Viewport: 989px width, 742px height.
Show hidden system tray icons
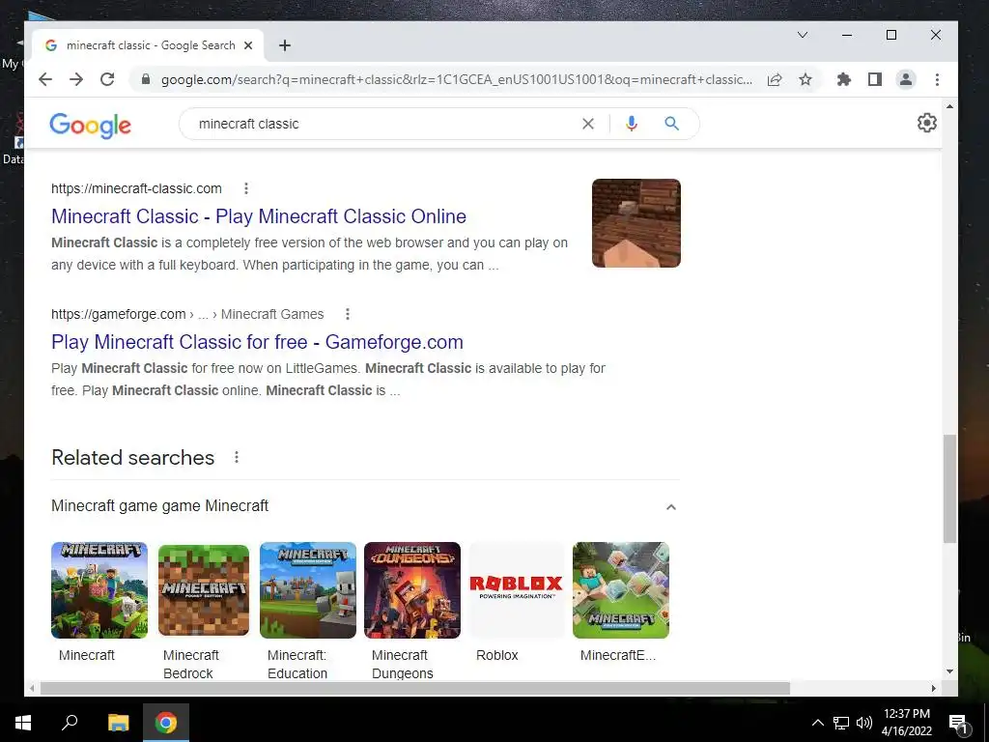coord(817,723)
